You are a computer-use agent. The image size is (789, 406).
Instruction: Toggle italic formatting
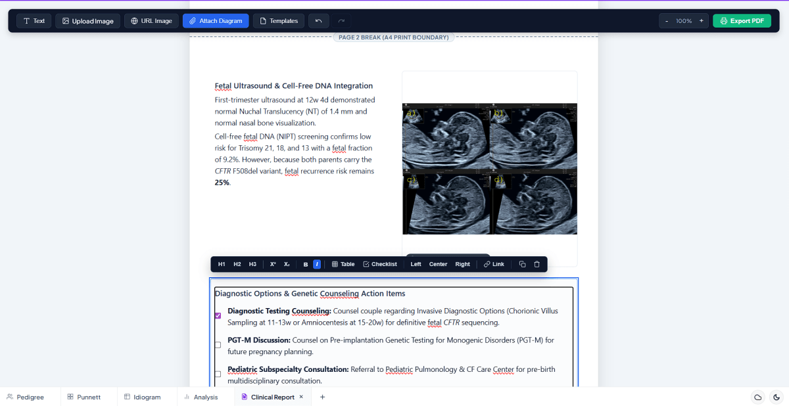tap(317, 264)
